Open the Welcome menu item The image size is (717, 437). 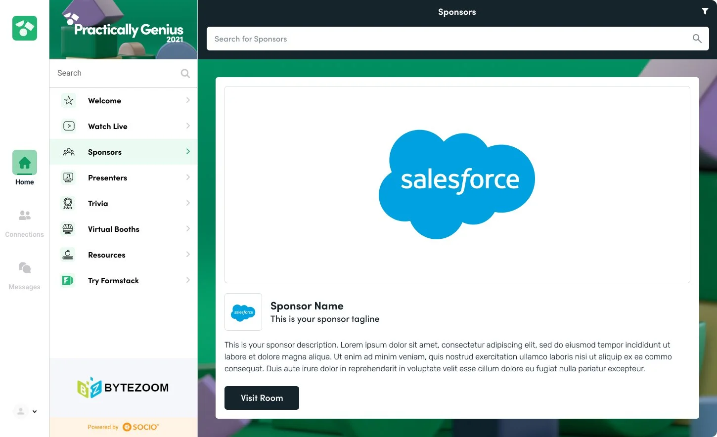click(x=124, y=100)
